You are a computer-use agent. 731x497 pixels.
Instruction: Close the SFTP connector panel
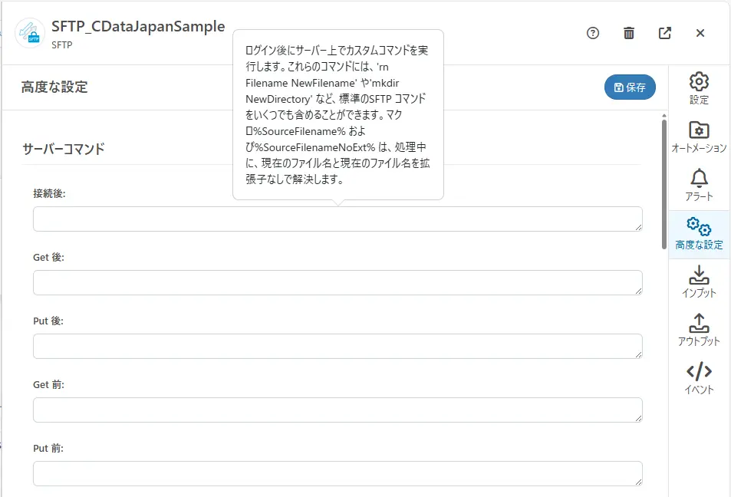pos(700,33)
